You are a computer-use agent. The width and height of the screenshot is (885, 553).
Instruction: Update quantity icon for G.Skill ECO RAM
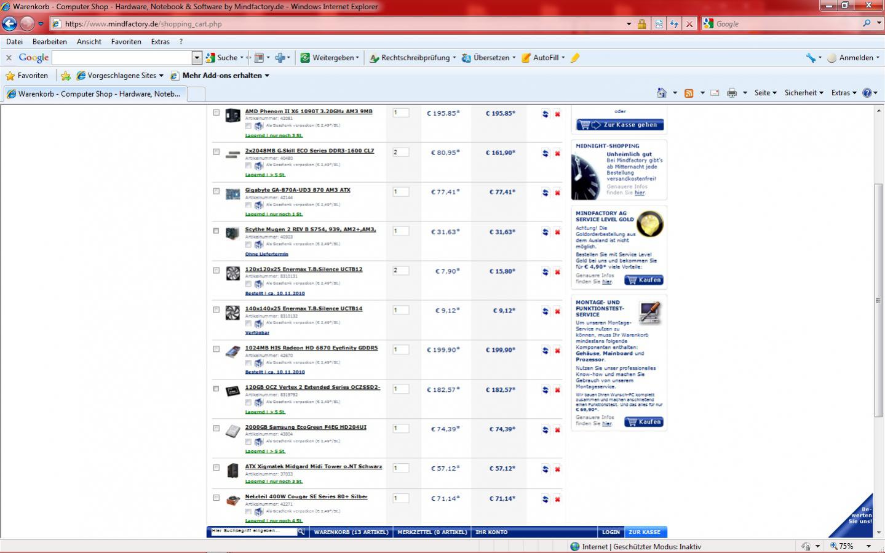pyautogui.click(x=545, y=153)
